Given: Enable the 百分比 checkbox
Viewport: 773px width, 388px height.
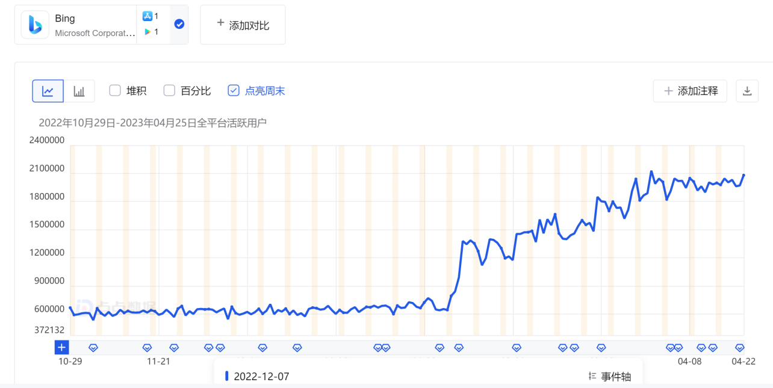Looking at the screenshot, I should tap(169, 90).
